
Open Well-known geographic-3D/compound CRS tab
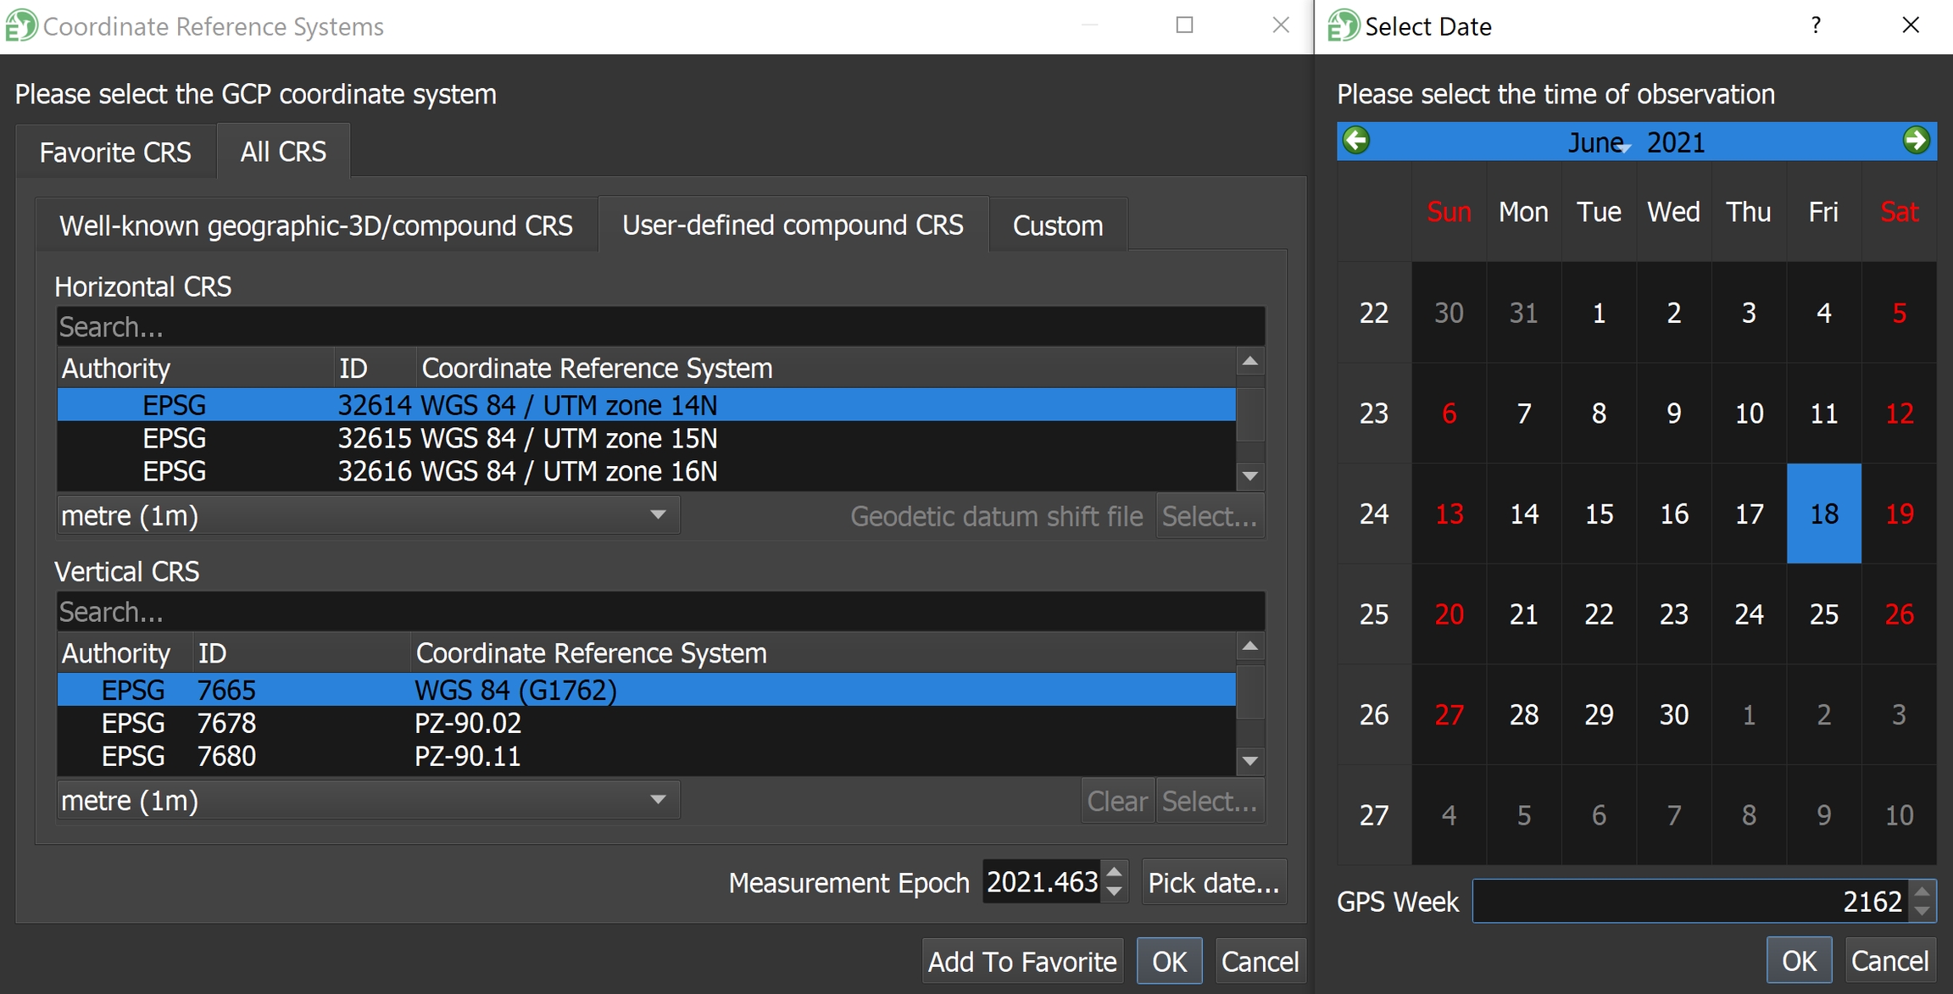[x=316, y=225]
